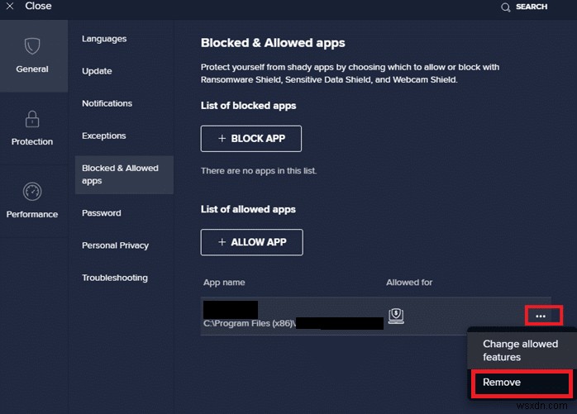Open the Performance gauge icon
This screenshot has height=414, width=577.
[x=32, y=191]
